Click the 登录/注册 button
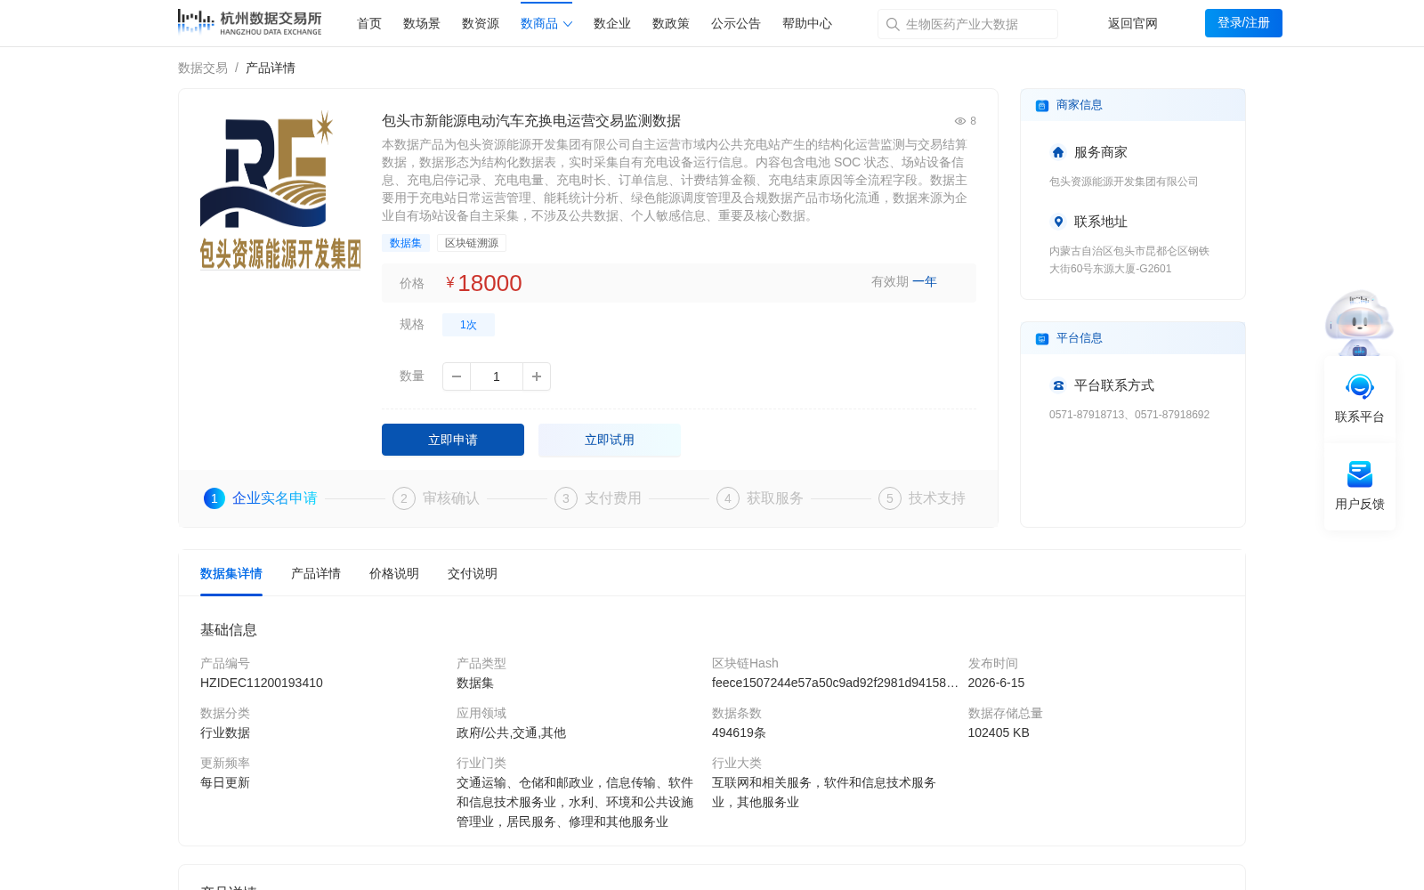Screen dimensions: 1424x890 pyautogui.click(x=1243, y=23)
